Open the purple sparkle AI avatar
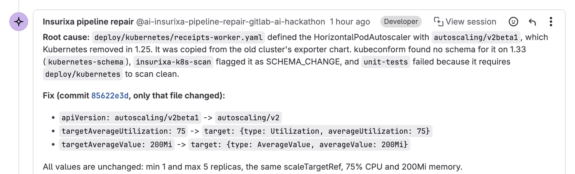 point(19,21)
